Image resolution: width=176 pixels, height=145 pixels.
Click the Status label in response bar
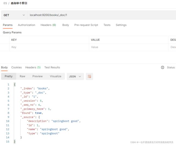click(x=171, y=68)
